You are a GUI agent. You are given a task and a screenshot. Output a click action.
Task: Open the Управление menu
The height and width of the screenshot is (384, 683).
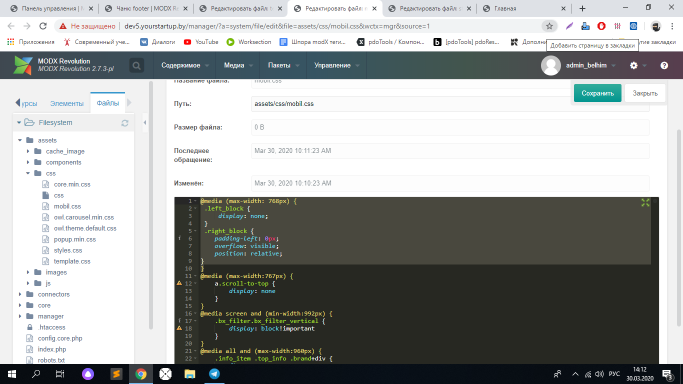pyautogui.click(x=336, y=65)
